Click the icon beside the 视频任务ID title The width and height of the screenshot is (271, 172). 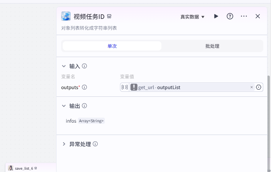coord(110,16)
